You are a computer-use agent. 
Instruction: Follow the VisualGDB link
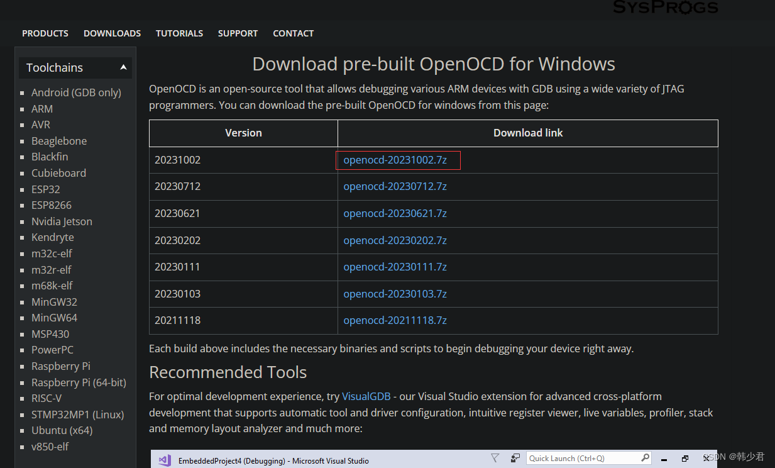pos(366,396)
